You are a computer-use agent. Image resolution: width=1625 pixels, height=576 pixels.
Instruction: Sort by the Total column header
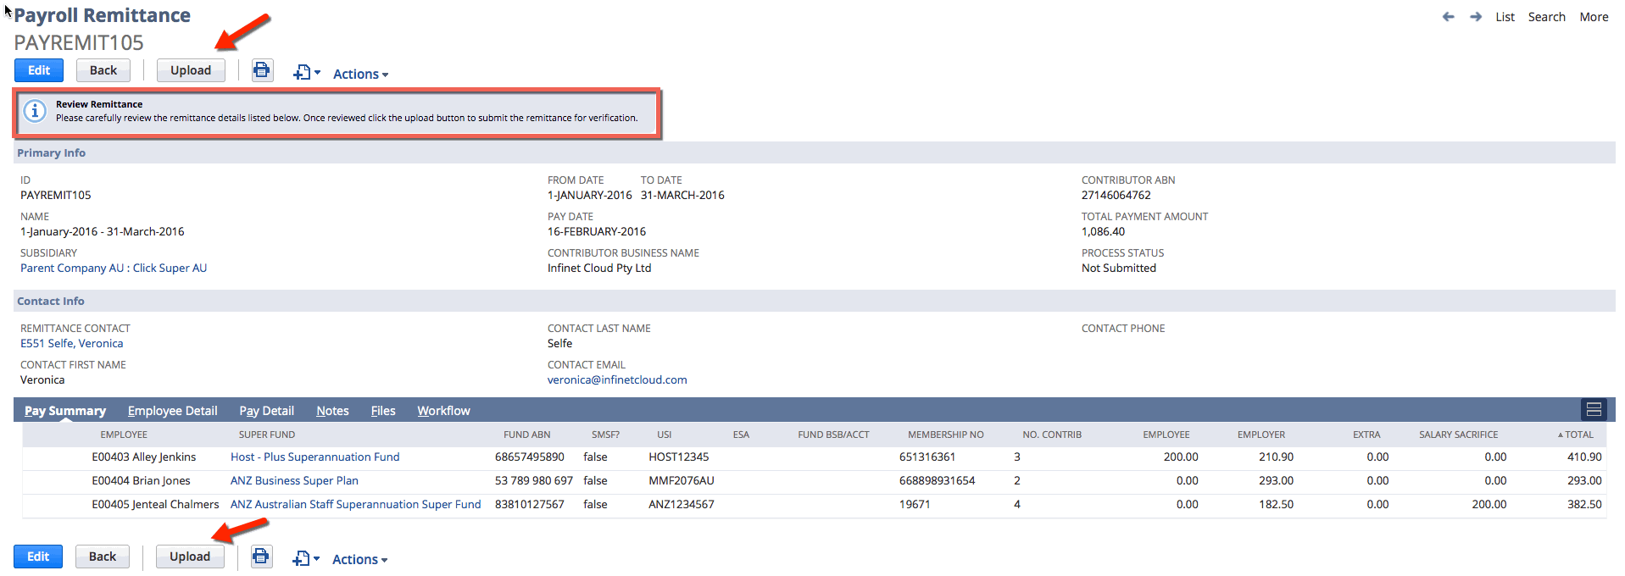coord(1576,435)
